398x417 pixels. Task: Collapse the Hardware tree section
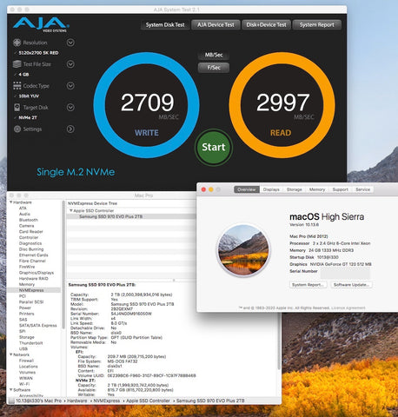point(11,202)
